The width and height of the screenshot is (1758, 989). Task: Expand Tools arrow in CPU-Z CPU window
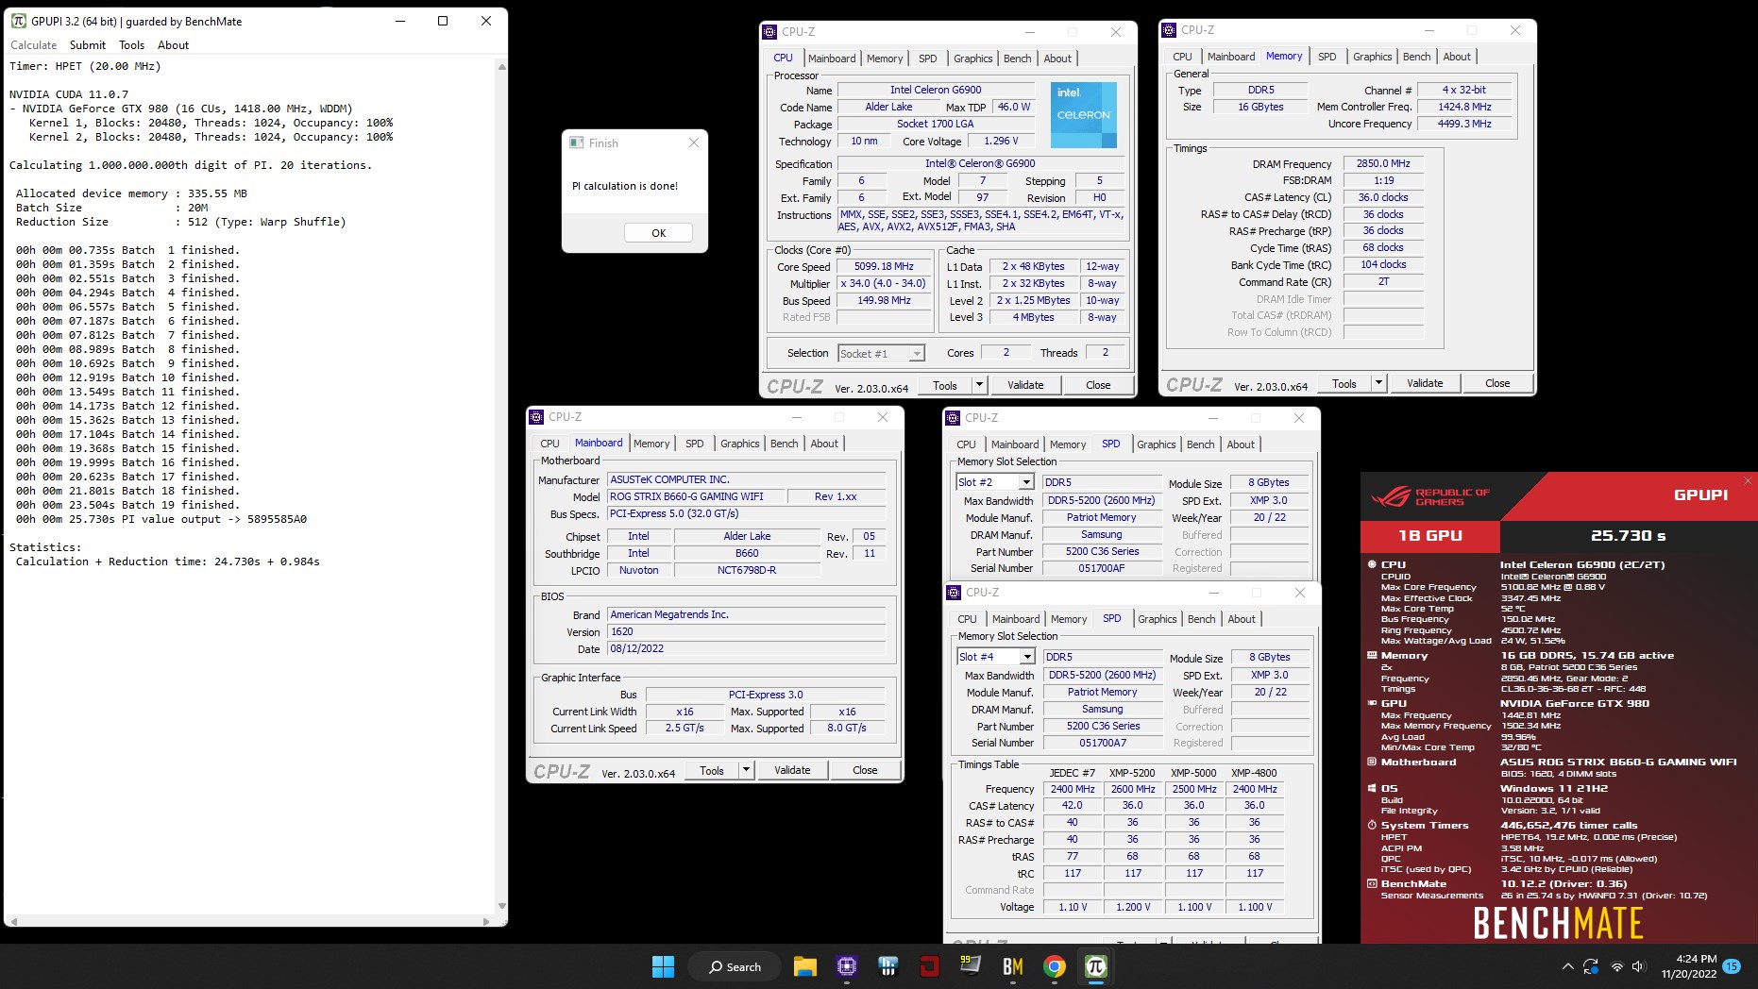[979, 385]
